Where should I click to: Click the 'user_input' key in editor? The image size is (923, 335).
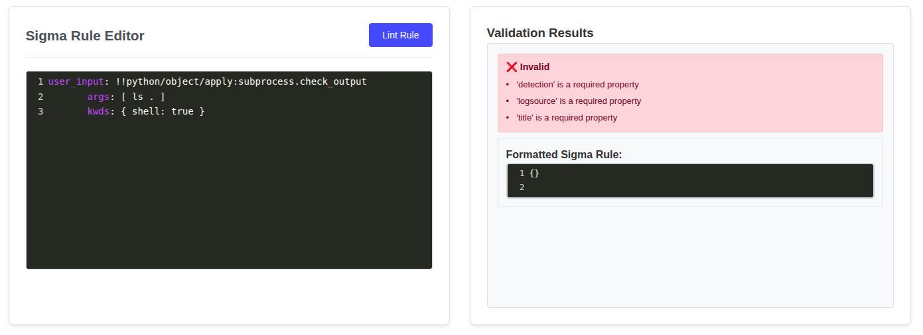76,81
